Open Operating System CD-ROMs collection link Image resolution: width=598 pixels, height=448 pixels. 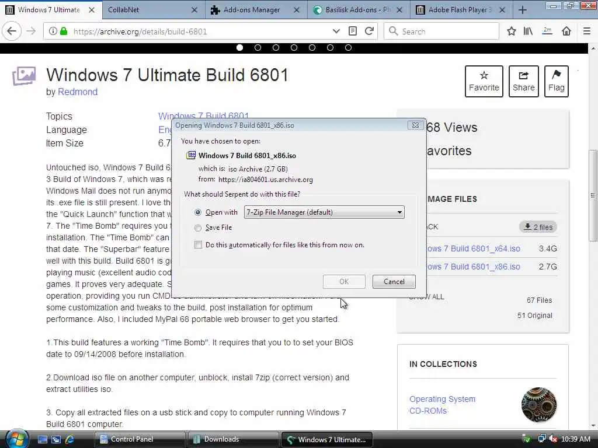[x=443, y=405]
